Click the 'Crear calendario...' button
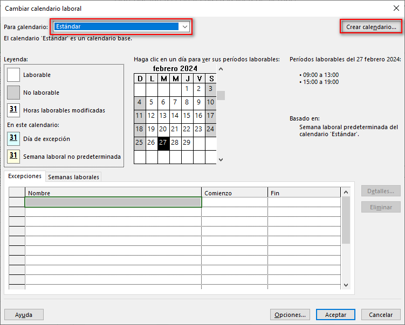This screenshot has width=405, height=325. point(370,26)
